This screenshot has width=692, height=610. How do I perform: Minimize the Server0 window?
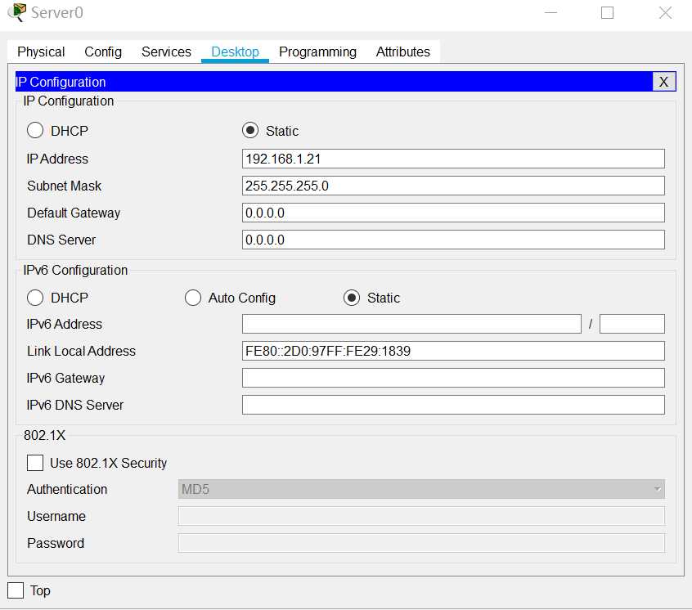pos(550,13)
